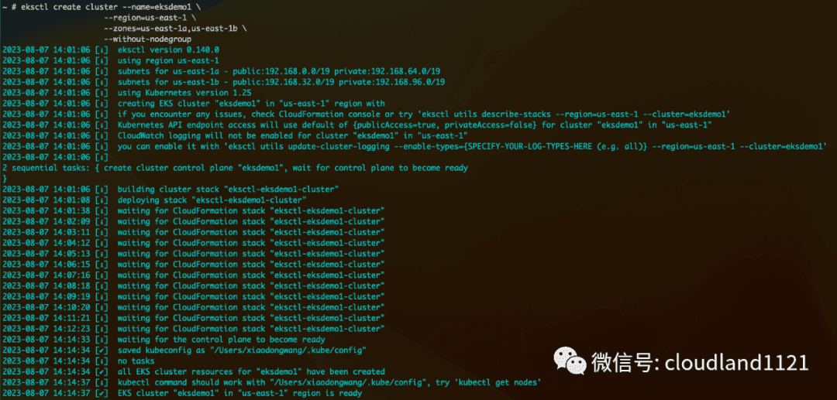This screenshot has height=400, width=837.
Task: Click checkmark before all EKS cluster resources
Action: tap(101, 371)
